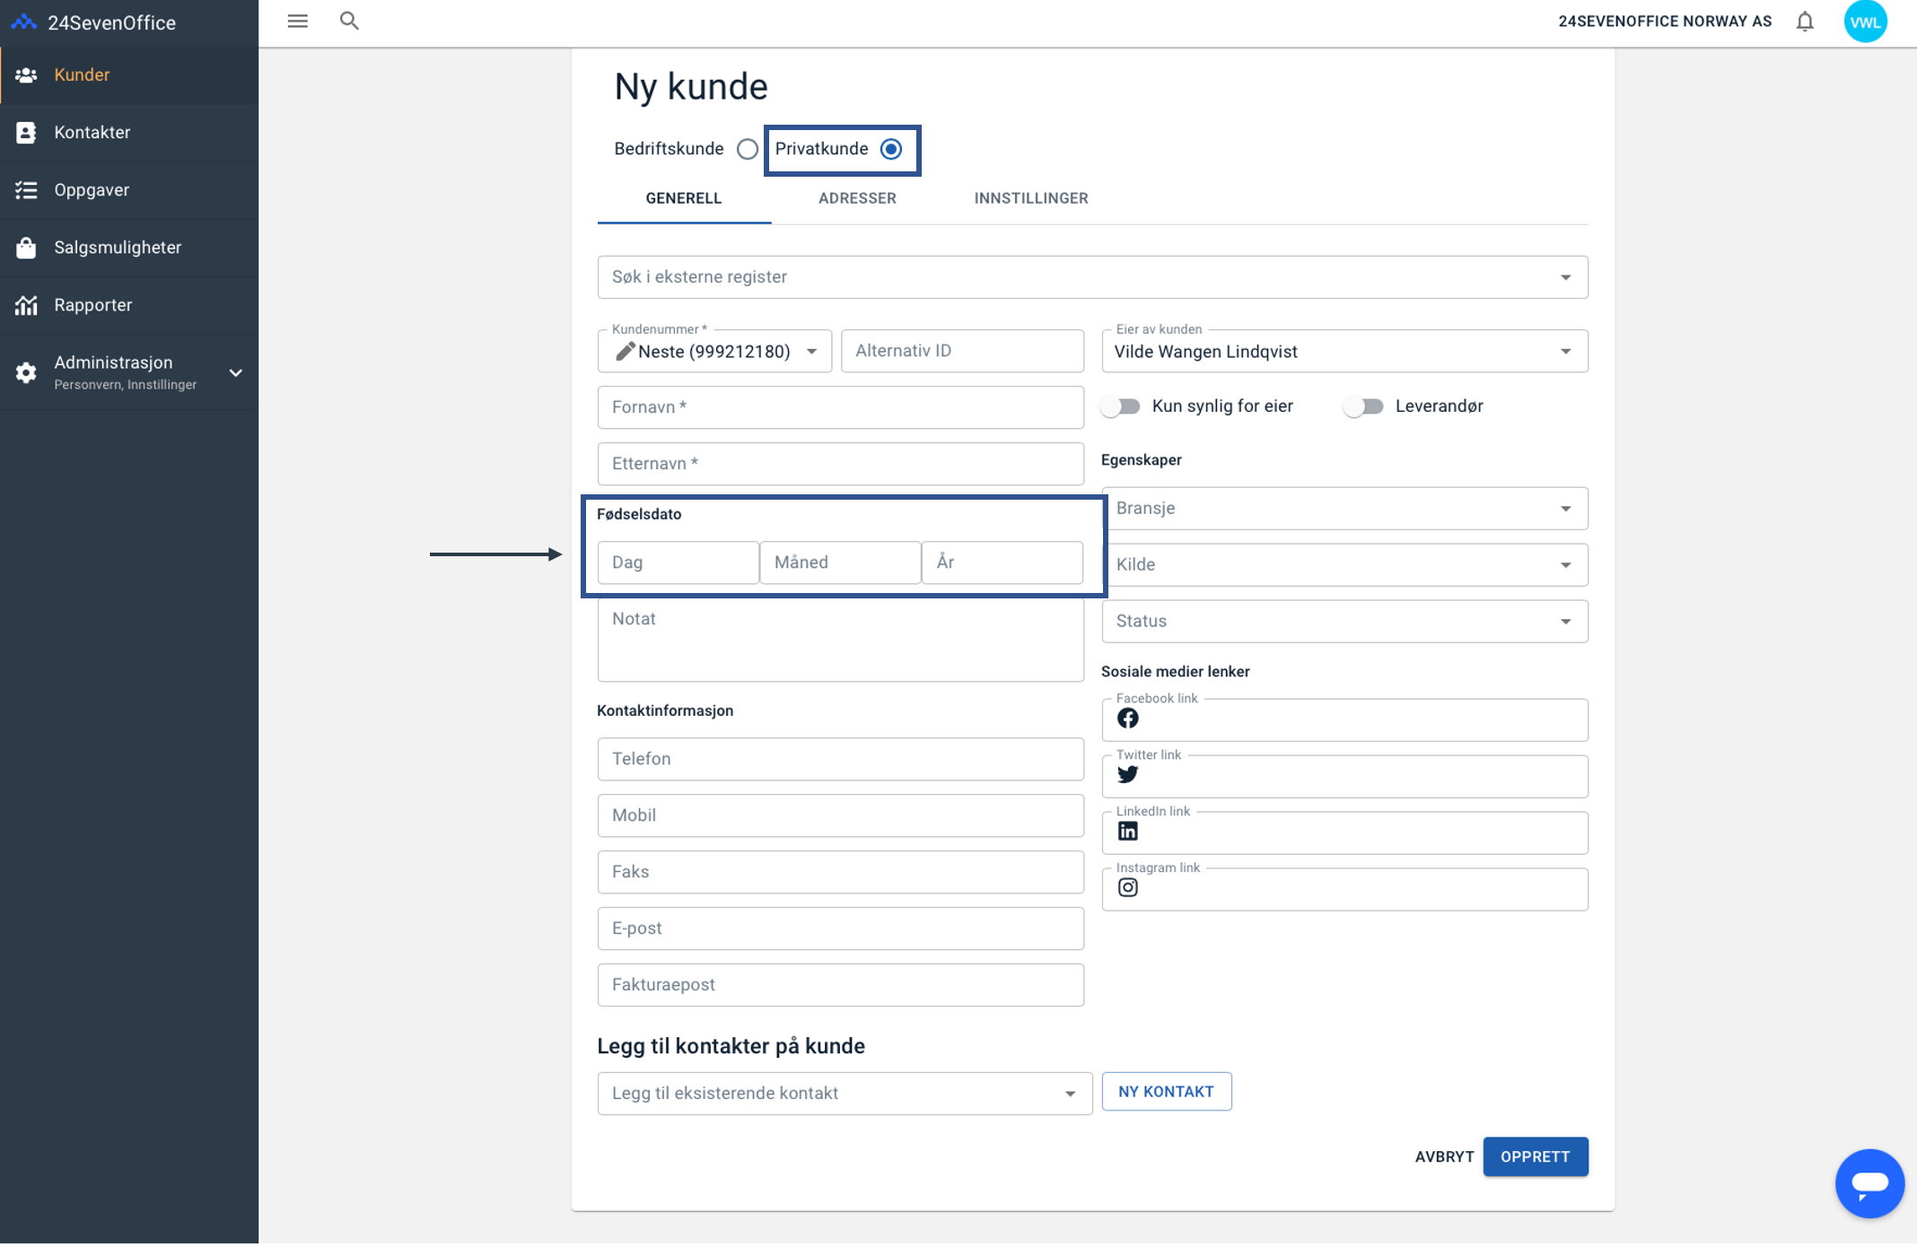
Task: Click the search magnifier icon
Action: 350,21
